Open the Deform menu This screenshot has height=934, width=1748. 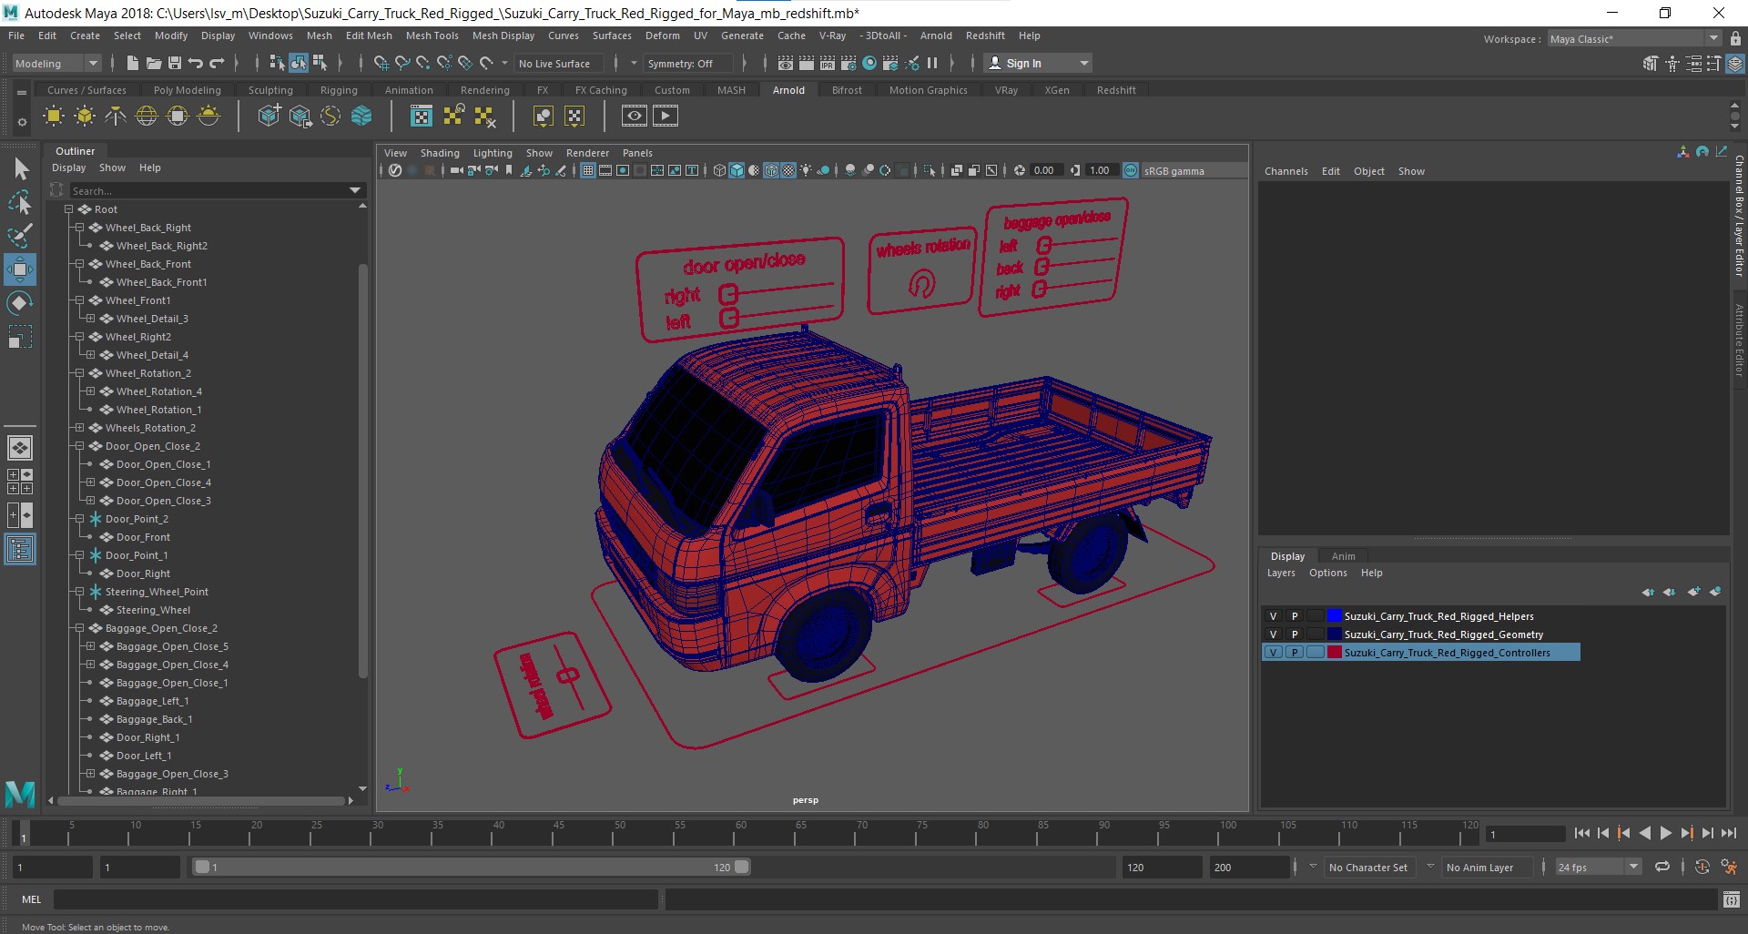(x=662, y=36)
